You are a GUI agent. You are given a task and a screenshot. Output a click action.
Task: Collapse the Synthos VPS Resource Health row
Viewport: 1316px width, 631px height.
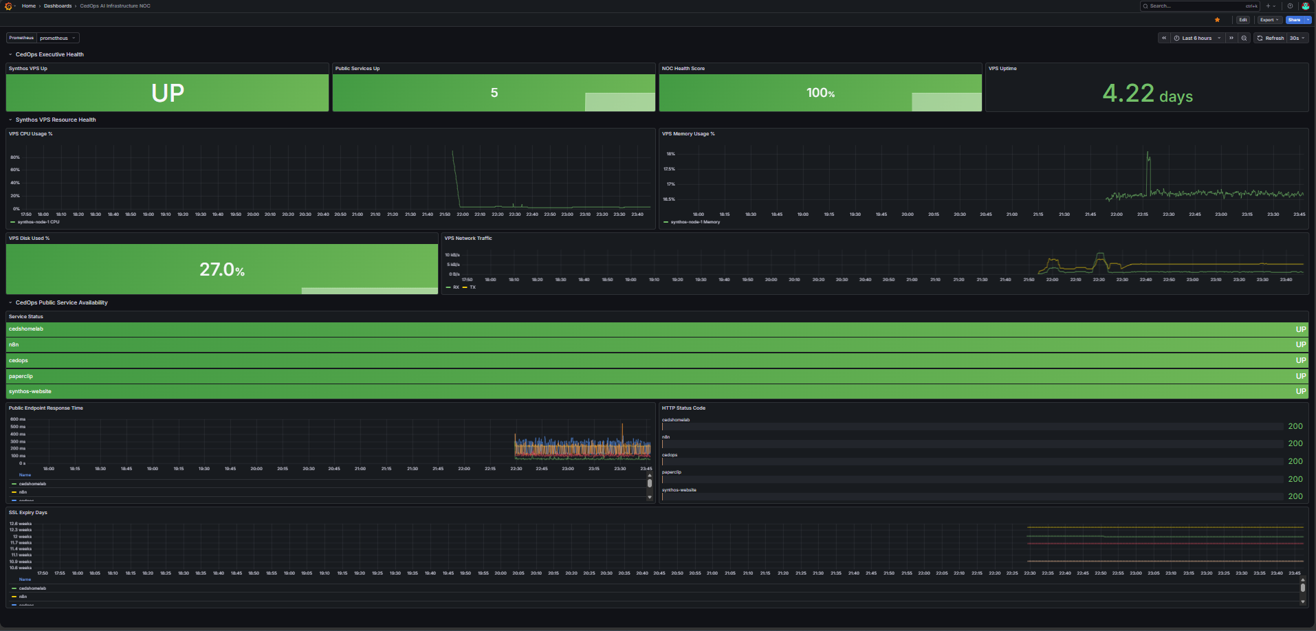pos(10,120)
